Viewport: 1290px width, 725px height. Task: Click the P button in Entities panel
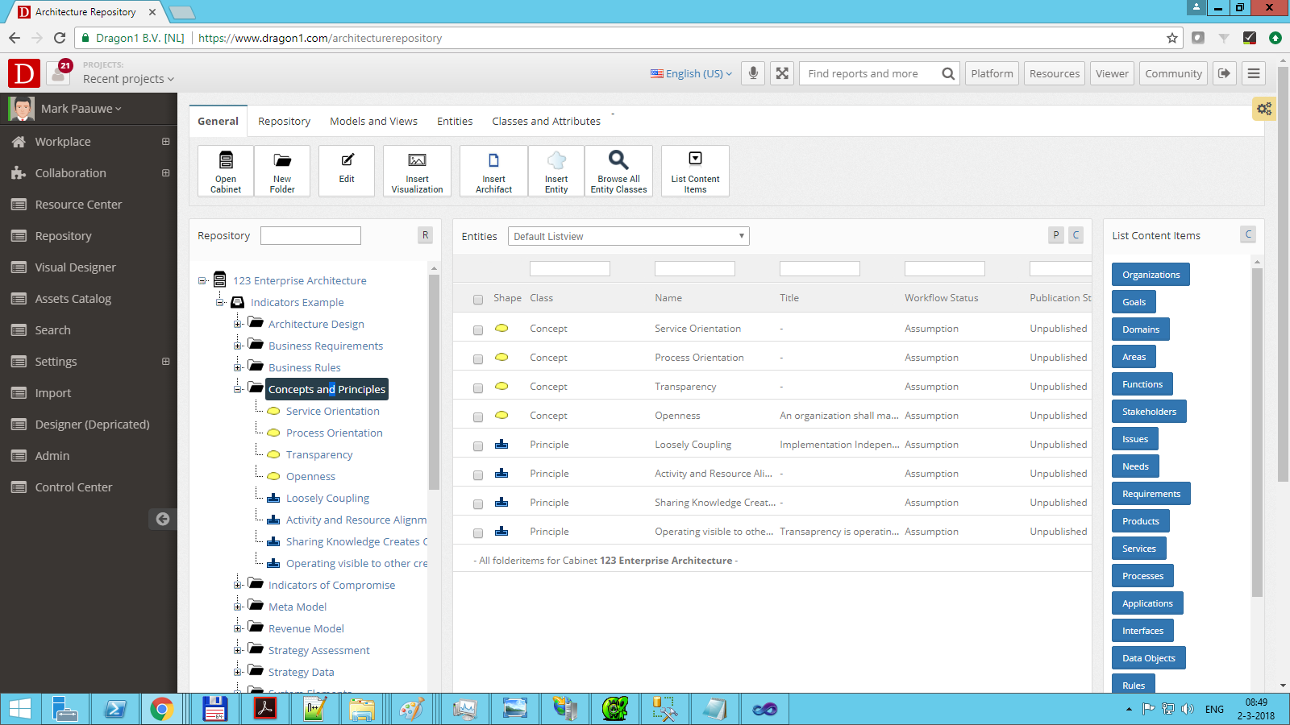pyautogui.click(x=1056, y=235)
